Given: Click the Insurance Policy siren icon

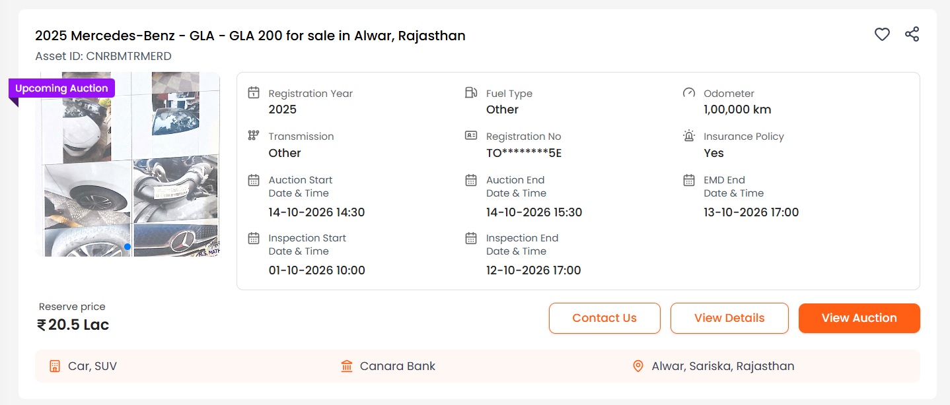Looking at the screenshot, I should (688, 136).
